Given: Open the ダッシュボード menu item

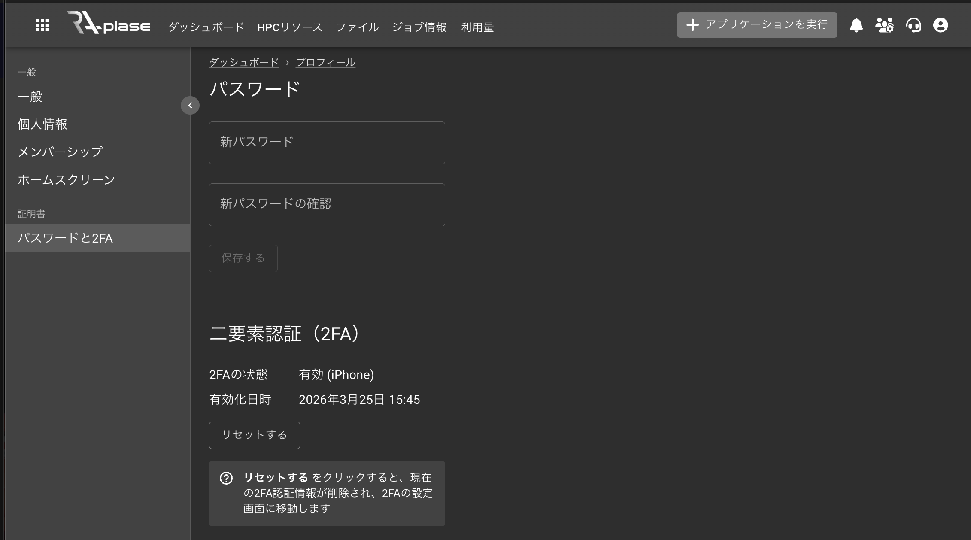Looking at the screenshot, I should 206,27.
